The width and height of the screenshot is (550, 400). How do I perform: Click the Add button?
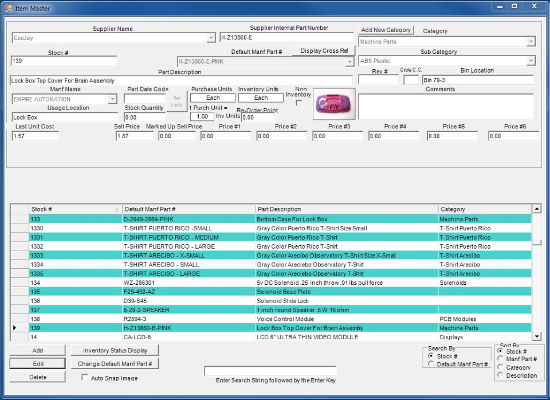coord(37,350)
